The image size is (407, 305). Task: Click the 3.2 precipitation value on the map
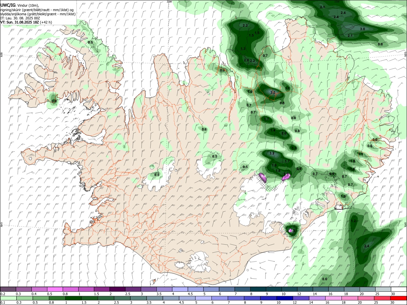coord(272,153)
